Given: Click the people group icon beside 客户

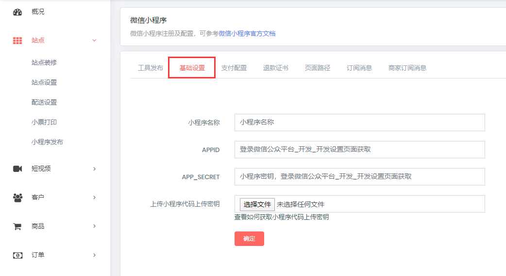Looking at the screenshot, I should click(x=17, y=198).
